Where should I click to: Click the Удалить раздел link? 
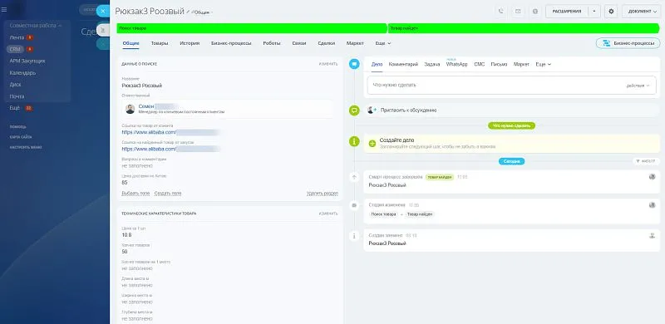click(x=323, y=194)
